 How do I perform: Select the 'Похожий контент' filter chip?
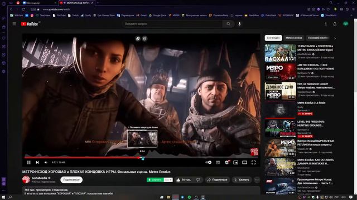(x=318, y=38)
